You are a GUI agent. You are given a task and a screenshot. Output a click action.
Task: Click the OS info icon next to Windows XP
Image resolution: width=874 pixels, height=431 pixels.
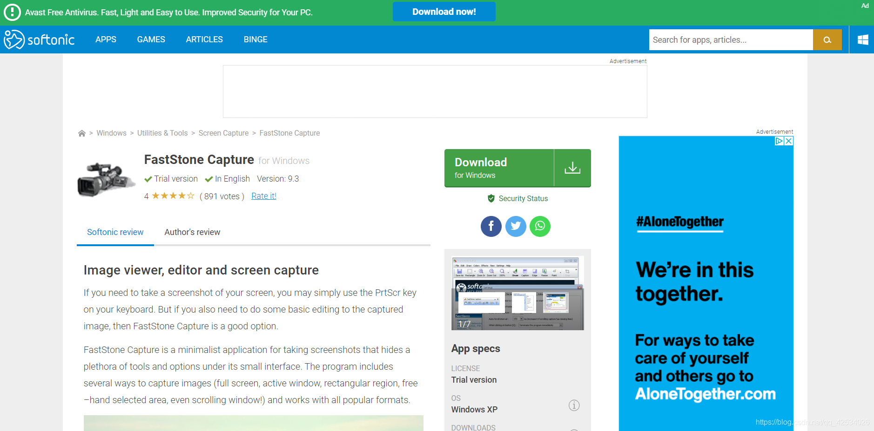574,405
